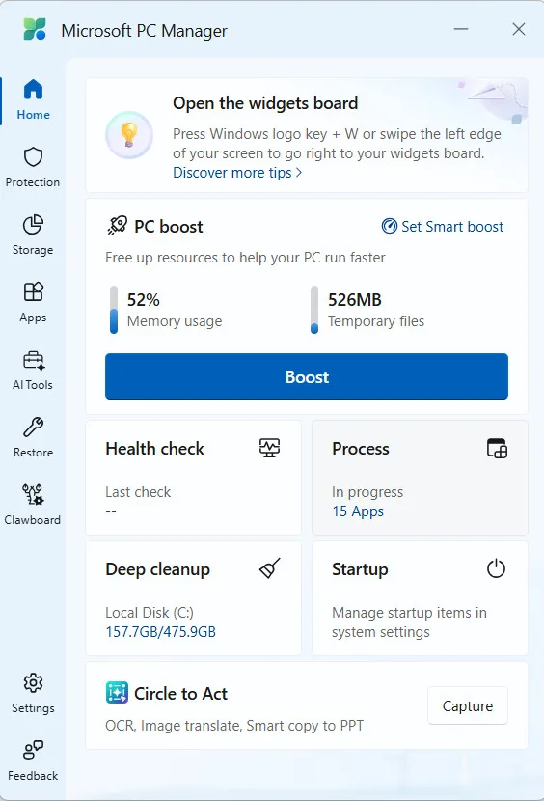Close the PC Manager window
The height and width of the screenshot is (801, 544).
[x=519, y=29]
